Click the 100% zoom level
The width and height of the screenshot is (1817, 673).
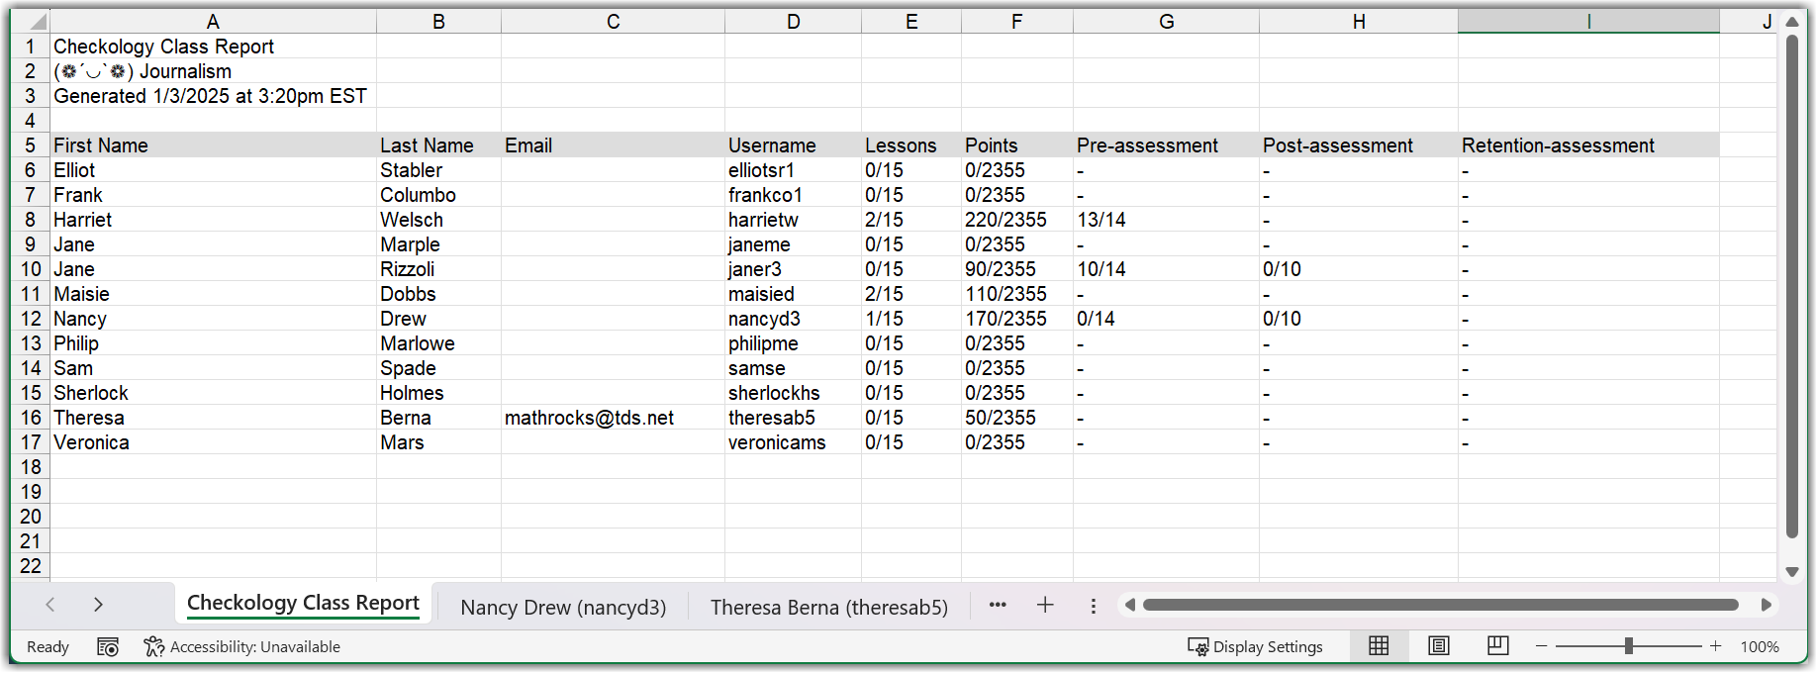point(1760,647)
